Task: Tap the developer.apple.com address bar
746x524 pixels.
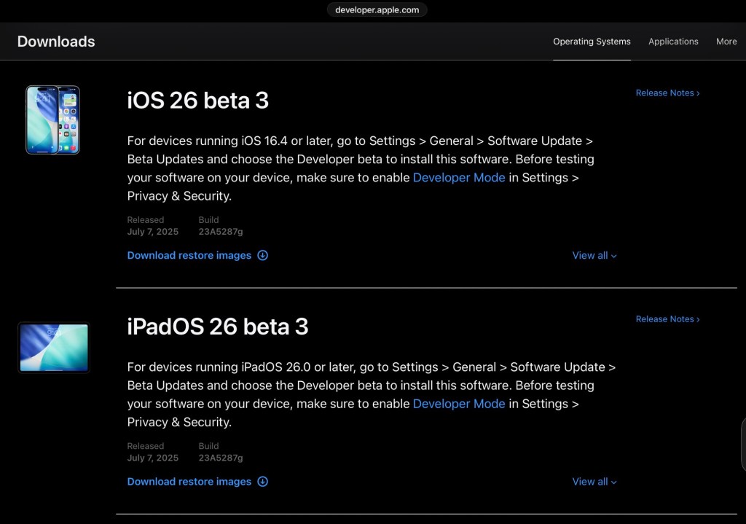Action: point(377,9)
